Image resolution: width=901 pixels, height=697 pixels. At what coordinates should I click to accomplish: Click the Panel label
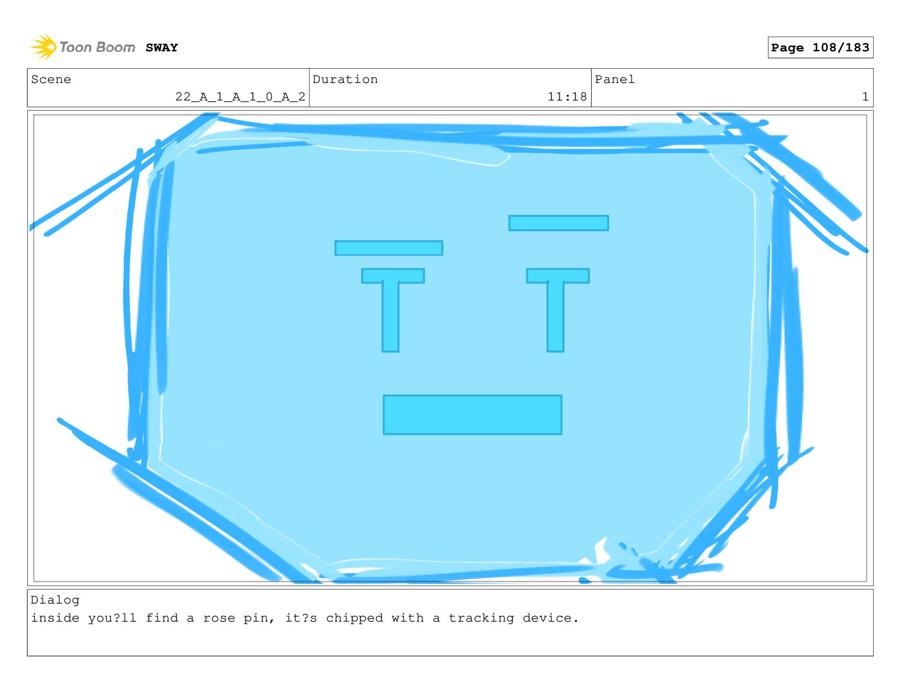[x=615, y=79]
